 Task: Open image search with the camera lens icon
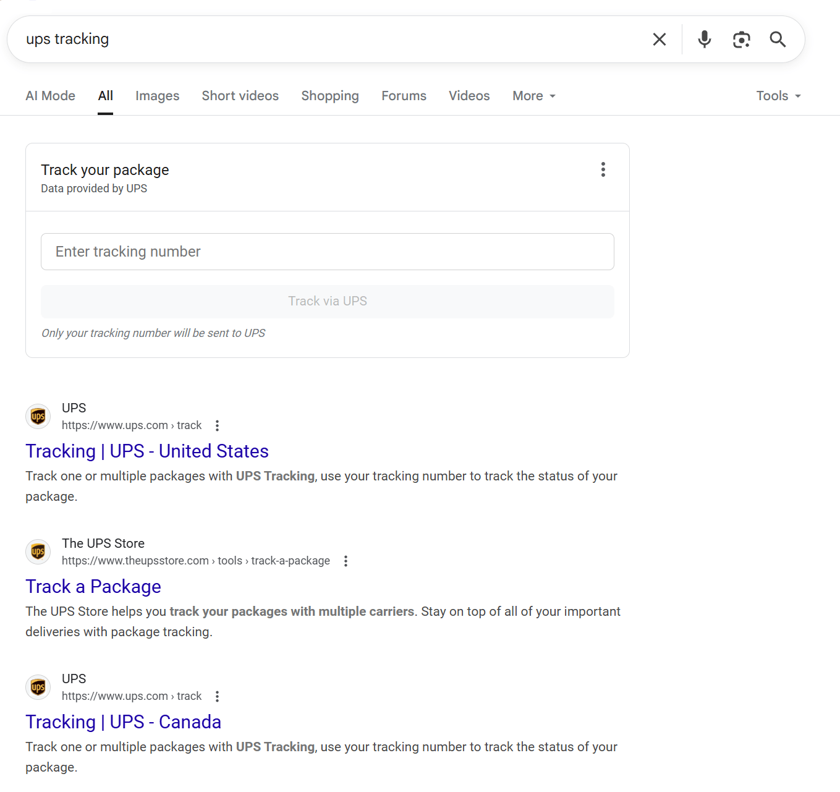click(x=741, y=40)
